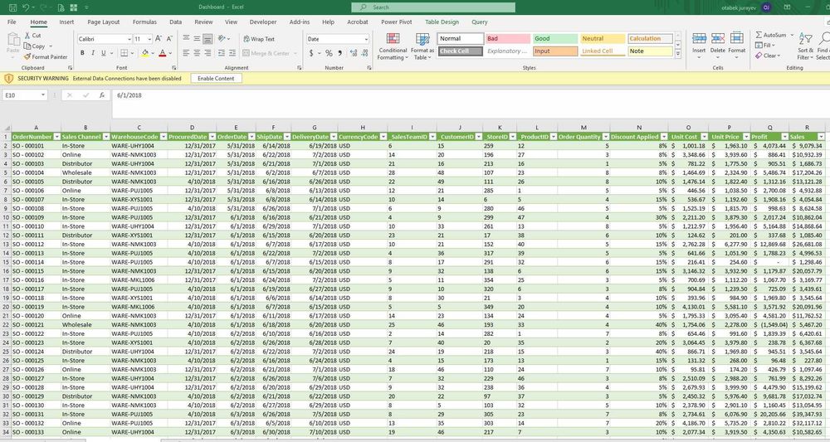
Task: Open Conditional Formatting
Action: click(x=393, y=46)
